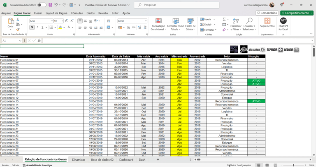Screen dimensions: 316x167
Task: Open the Inserir ribbon tab
Action: point(38,13)
